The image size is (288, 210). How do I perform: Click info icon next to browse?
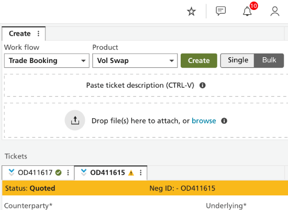(x=224, y=121)
